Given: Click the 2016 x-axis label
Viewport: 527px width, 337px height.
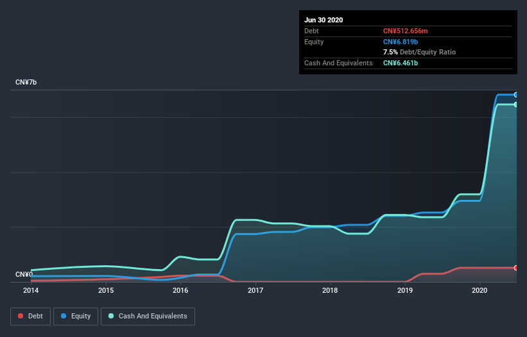Looking at the screenshot, I should (180, 290).
